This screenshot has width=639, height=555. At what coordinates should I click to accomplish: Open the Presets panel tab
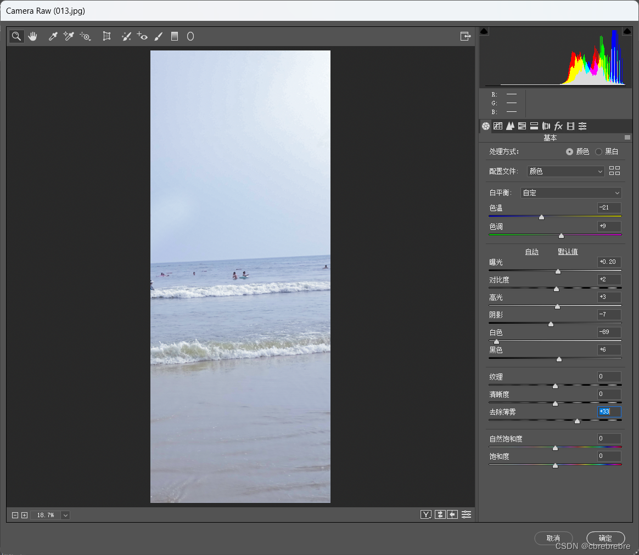(x=583, y=126)
